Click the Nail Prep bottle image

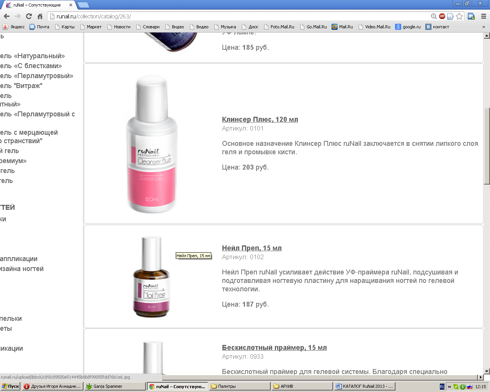151,277
